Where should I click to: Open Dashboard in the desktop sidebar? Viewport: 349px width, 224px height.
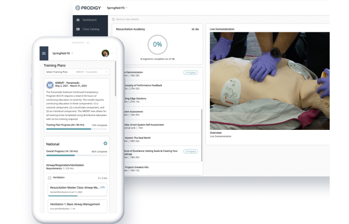pyautogui.click(x=90, y=20)
